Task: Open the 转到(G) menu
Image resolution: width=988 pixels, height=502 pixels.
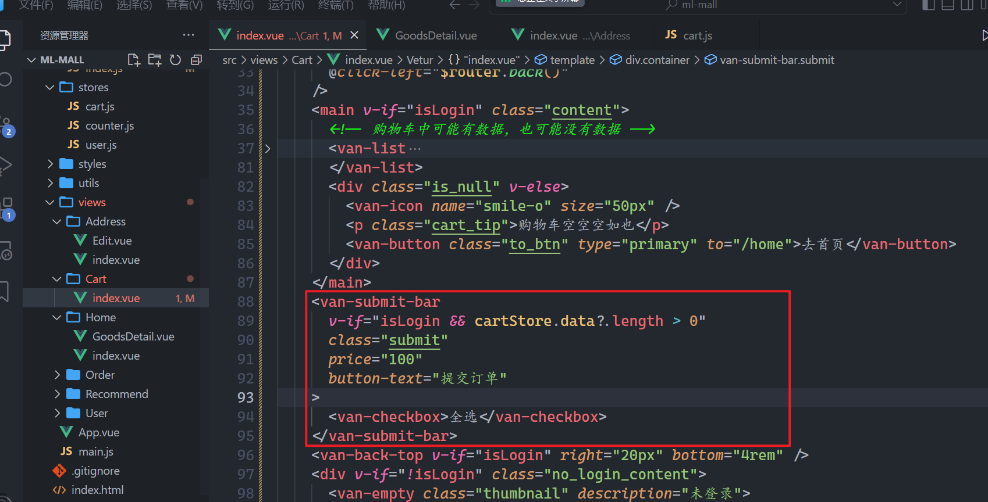Action: click(235, 5)
